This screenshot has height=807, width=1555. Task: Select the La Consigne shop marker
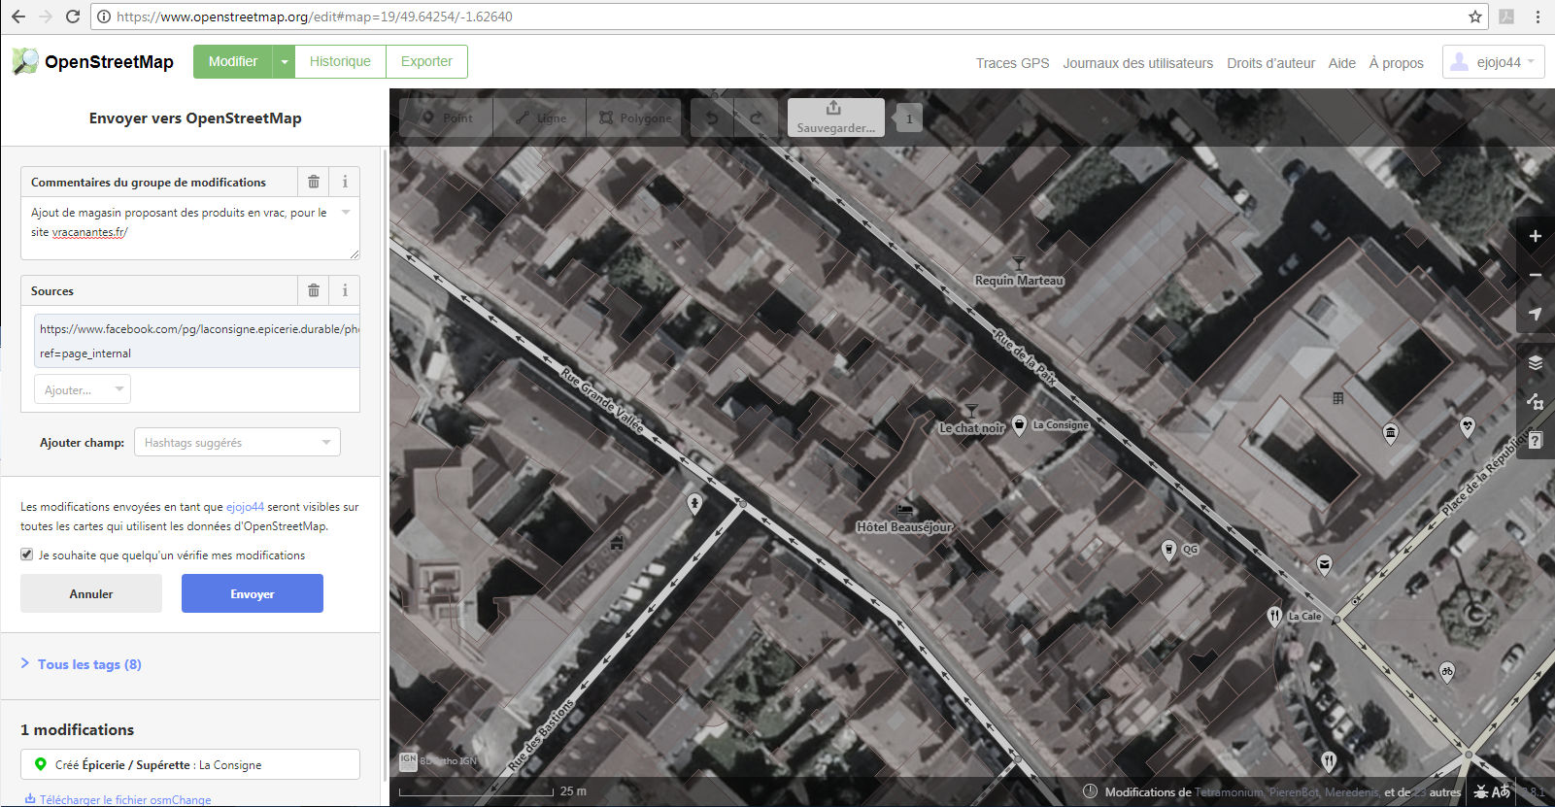pos(1019,424)
